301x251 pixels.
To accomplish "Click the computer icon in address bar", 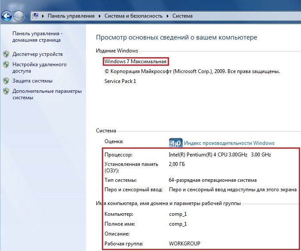I will tap(36, 16).
